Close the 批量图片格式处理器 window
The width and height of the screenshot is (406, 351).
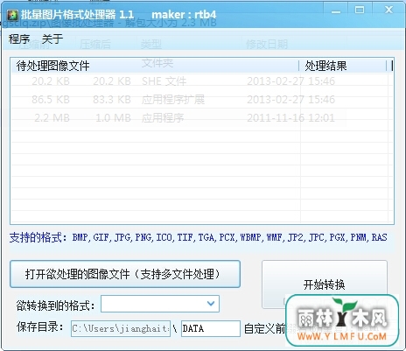click(388, 10)
